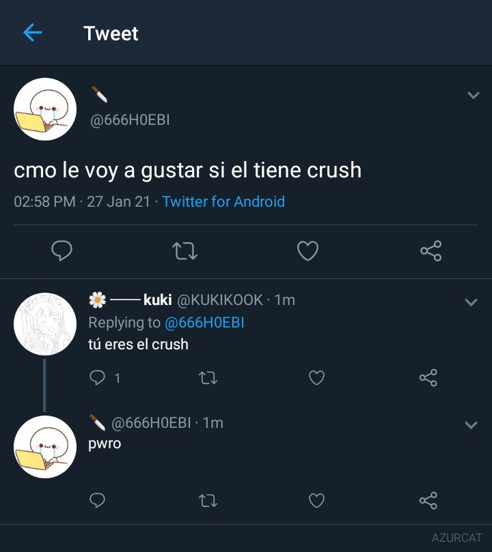Image resolution: width=492 pixels, height=552 pixels.
Task: Go back using the blue arrow
Action: 32,33
